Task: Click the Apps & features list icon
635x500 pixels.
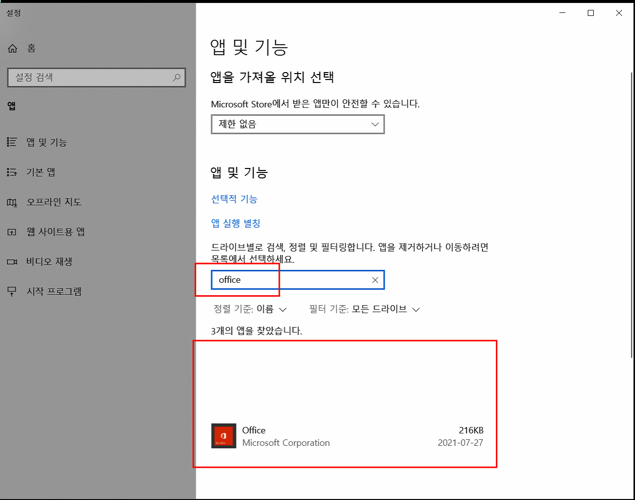Action: [12, 142]
